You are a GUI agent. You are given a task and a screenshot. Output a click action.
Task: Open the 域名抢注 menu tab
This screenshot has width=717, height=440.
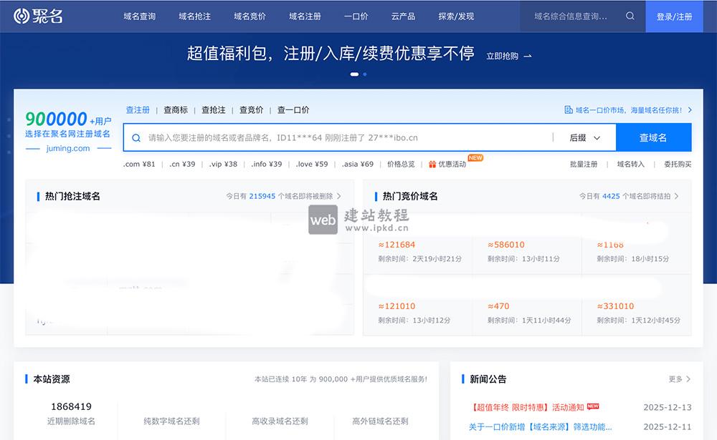[x=194, y=15]
